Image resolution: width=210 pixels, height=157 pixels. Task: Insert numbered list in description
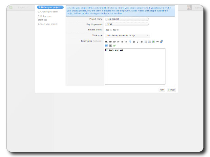(x=150, y=42)
